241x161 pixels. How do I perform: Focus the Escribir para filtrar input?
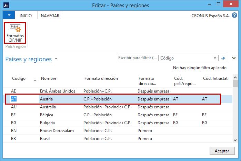[x=137, y=58]
